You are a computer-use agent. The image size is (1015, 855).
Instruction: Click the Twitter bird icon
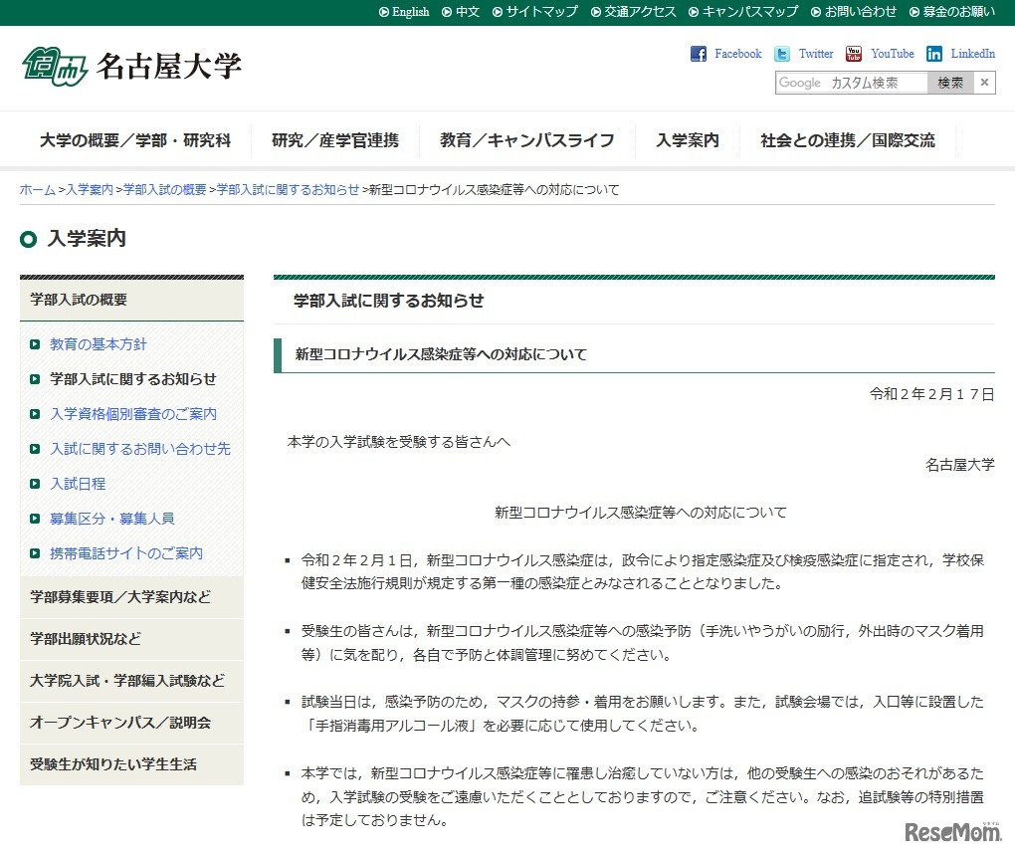point(782,54)
